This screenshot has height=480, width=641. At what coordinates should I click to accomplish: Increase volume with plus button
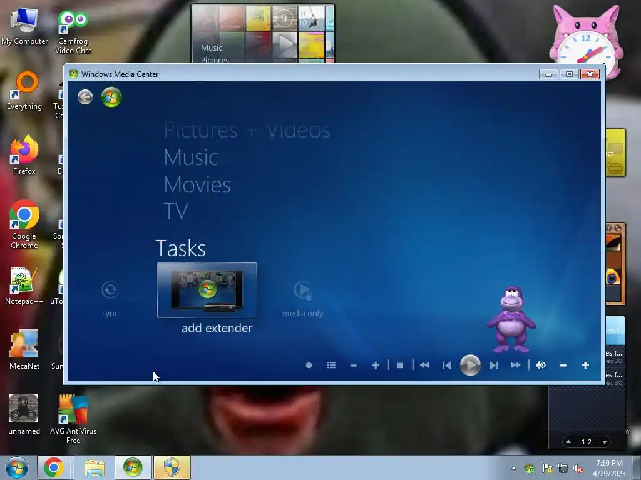pyautogui.click(x=585, y=365)
